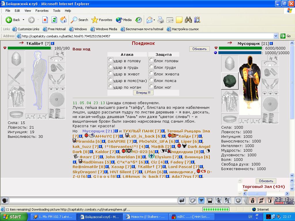Select attack 'удар в грудь'
The width and height of the screenshot is (295, 221).
click(x=110, y=66)
